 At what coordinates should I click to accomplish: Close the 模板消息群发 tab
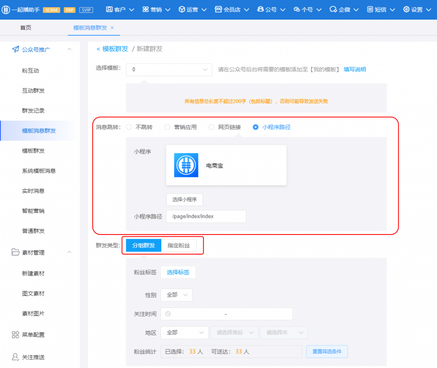tap(112, 28)
